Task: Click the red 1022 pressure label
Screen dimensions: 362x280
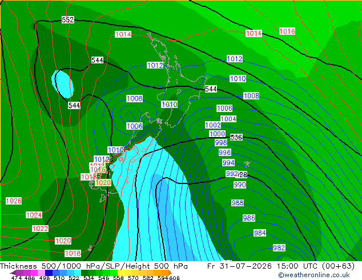Action: pos(40,229)
